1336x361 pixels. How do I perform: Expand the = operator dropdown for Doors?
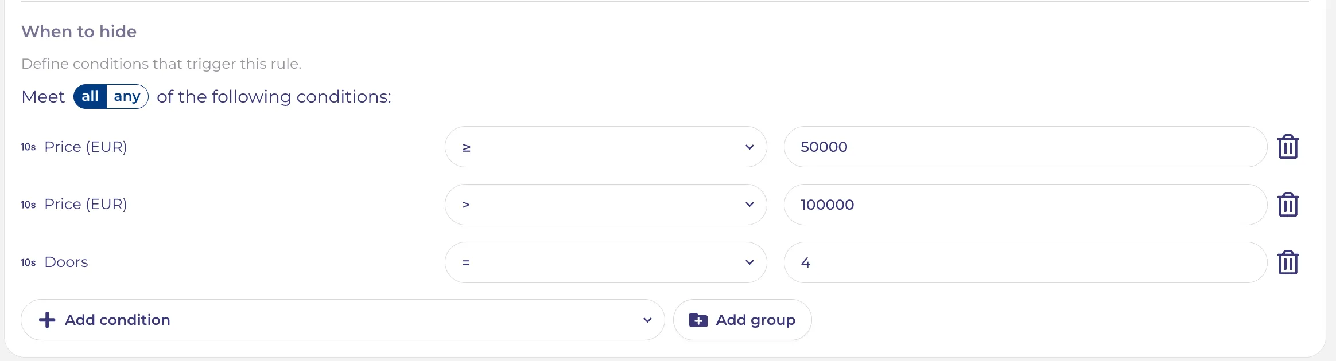(x=605, y=262)
